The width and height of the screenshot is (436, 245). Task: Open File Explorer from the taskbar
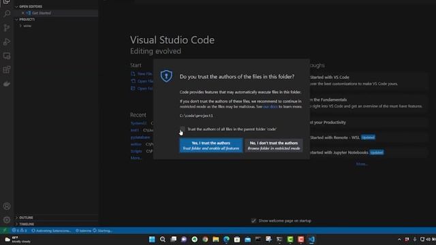coord(216,239)
